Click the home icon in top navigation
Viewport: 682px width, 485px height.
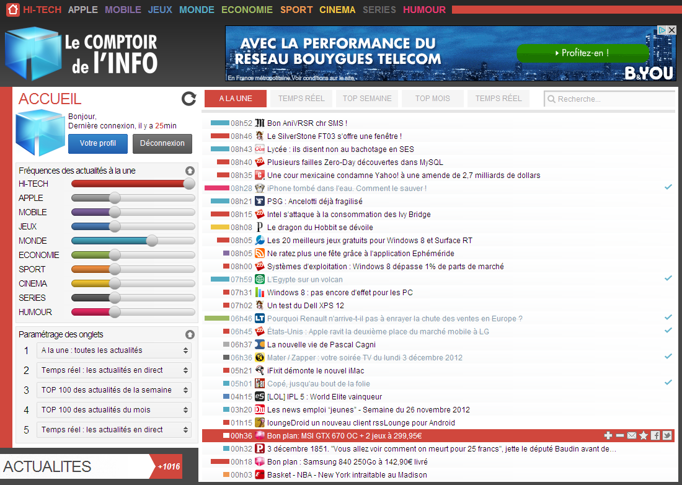click(x=12, y=9)
